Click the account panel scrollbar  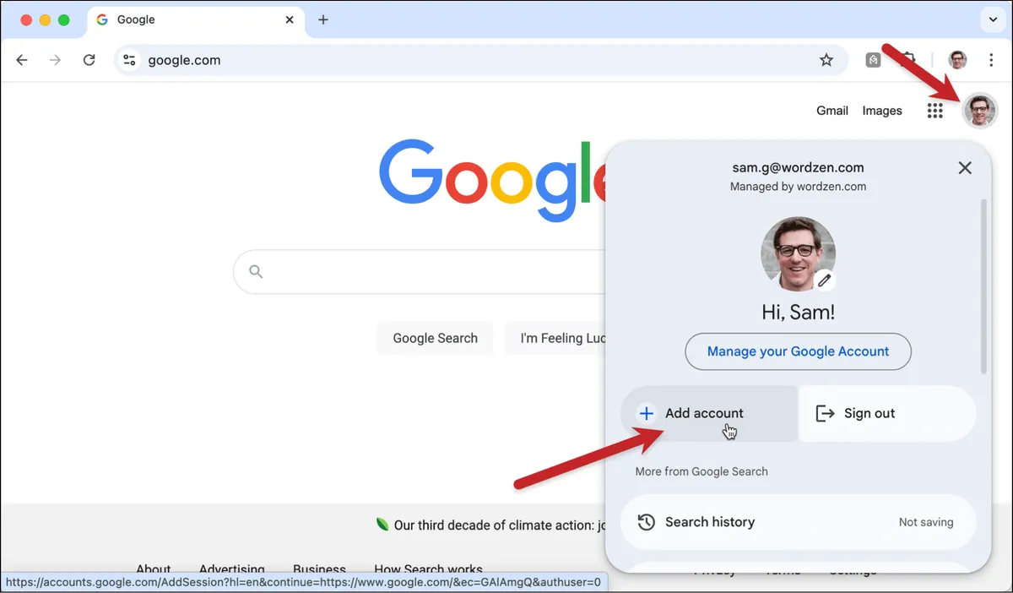(983, 286)
